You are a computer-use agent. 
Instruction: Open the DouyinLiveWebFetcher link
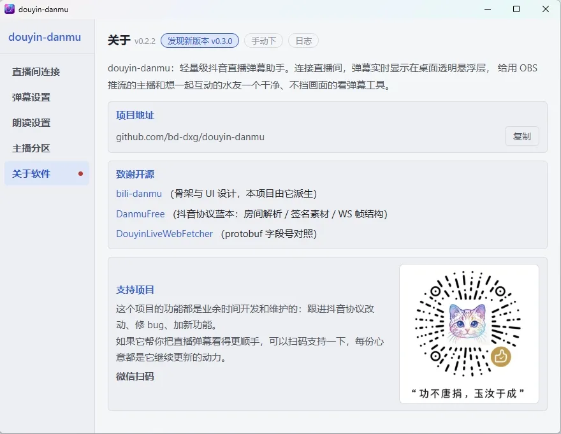[164, 234]
